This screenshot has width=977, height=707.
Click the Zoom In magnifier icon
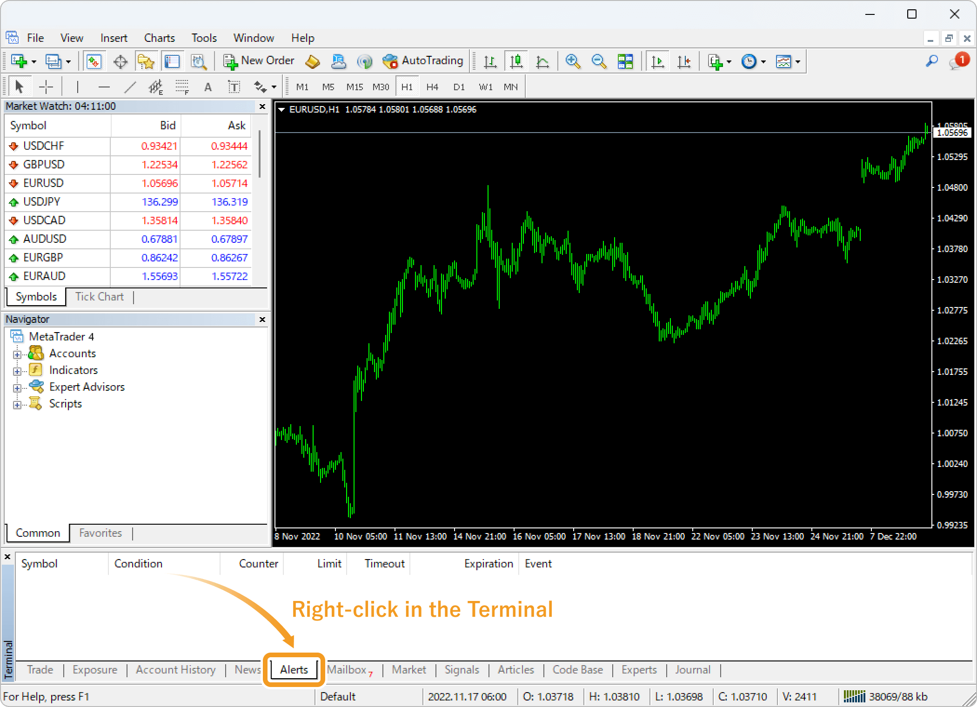click(572, 60)
